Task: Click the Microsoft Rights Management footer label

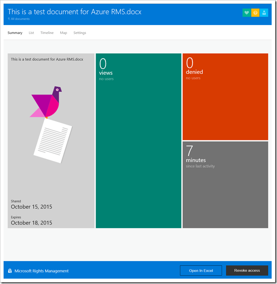Action: [42, 271]
